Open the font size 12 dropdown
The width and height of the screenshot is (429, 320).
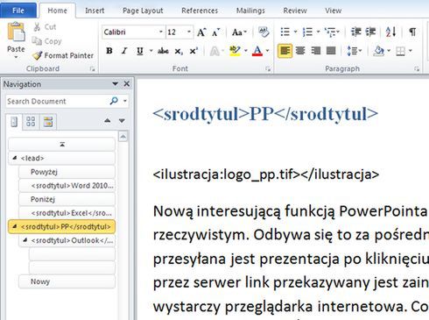[189, 32]
